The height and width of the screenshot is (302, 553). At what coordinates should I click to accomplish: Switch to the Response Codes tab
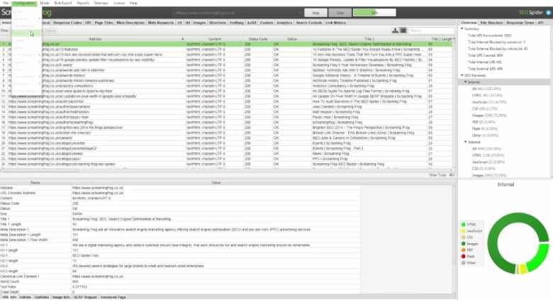click(67, 23)
